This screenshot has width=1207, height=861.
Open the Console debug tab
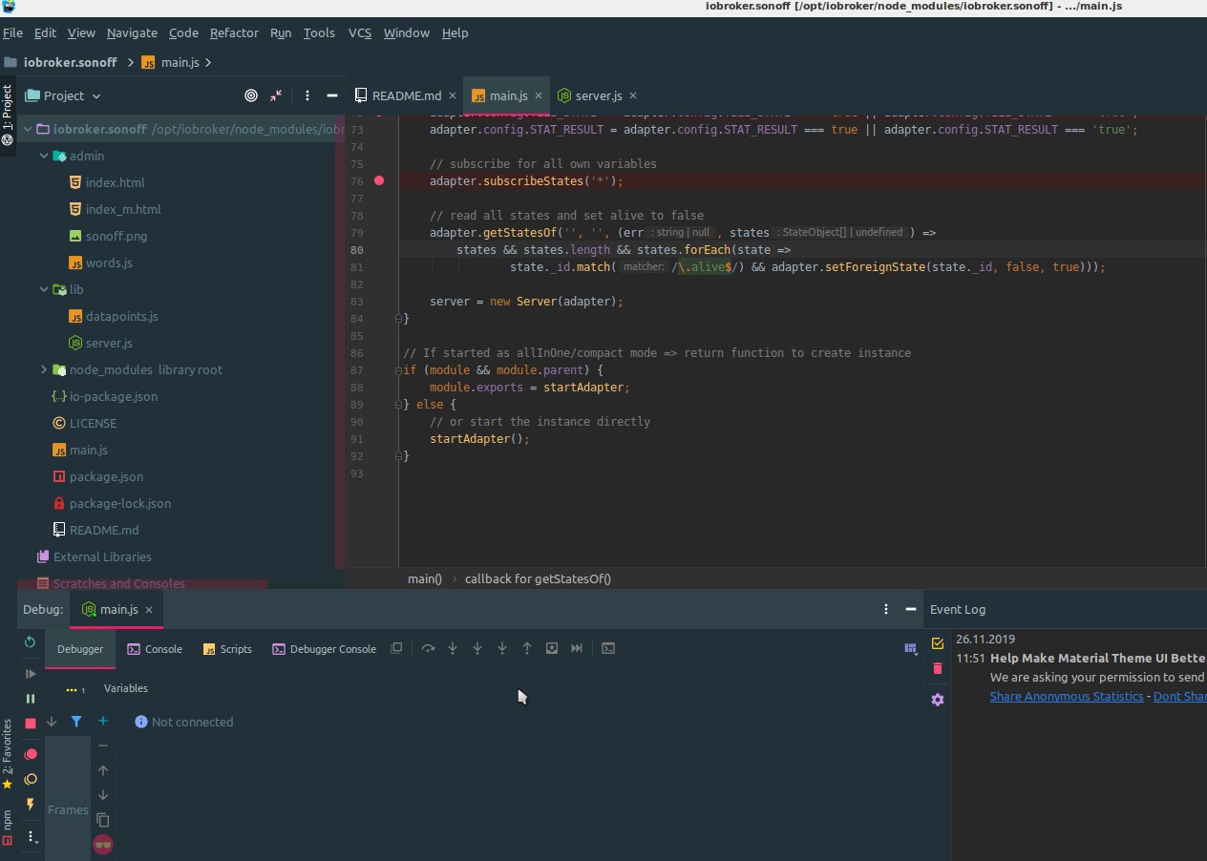pyautogui.click(x=155, y=649)
